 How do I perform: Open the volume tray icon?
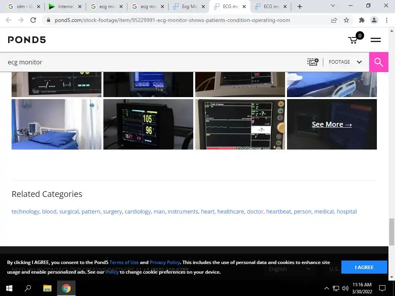tap(345, 288)
